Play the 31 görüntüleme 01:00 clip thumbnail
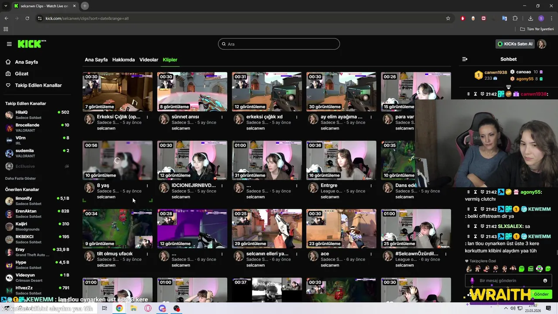Viewport: 558px width, 314px height. pyautogui.click(x=267, y=160)
